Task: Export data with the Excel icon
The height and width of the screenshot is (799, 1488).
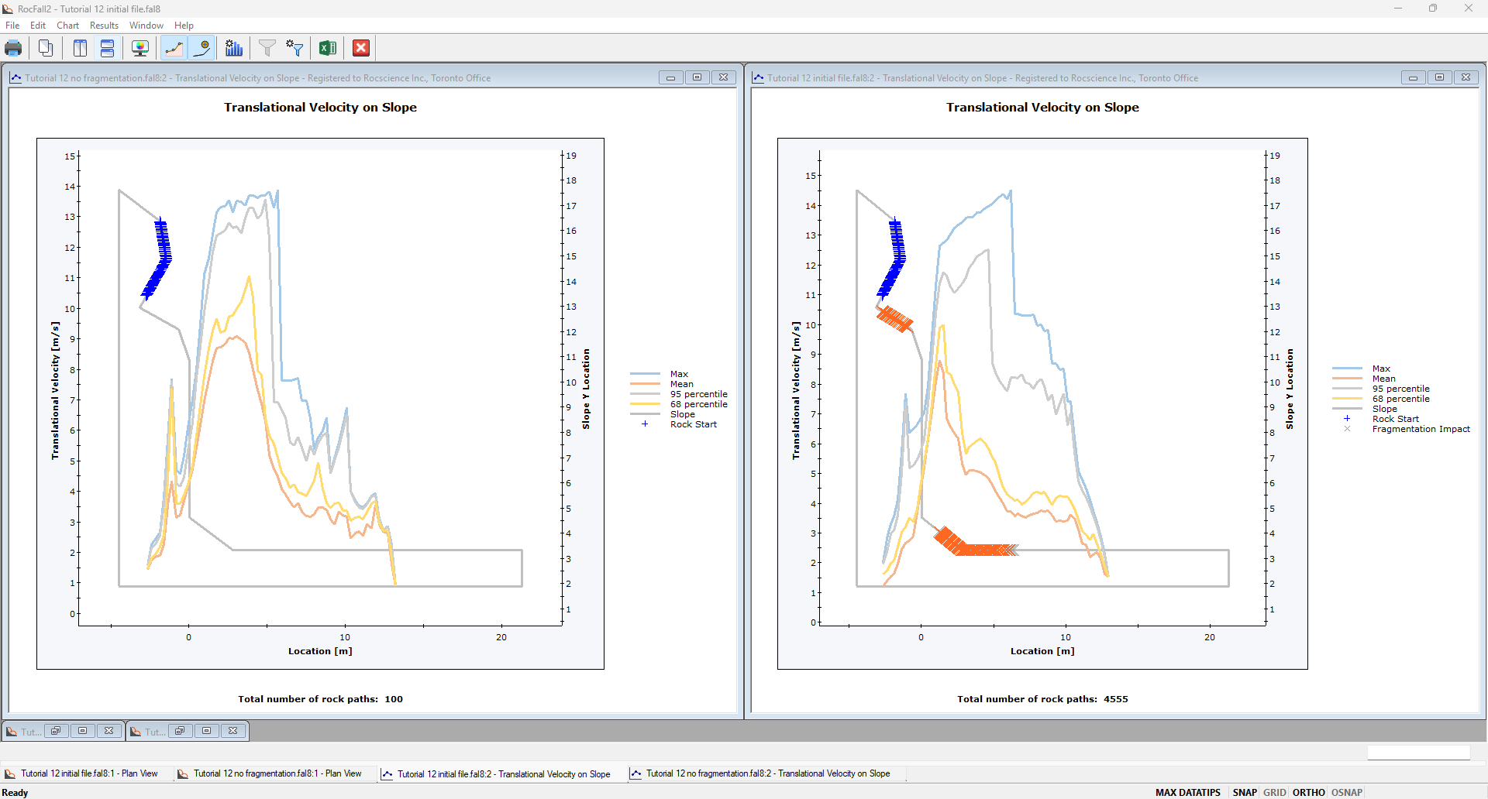Action: (328, 48)
